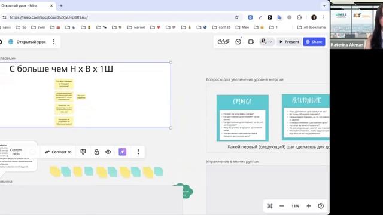383x215 pixels.
Task: Select the СМЫСЛ question card
Action: [x=242, y=118]
